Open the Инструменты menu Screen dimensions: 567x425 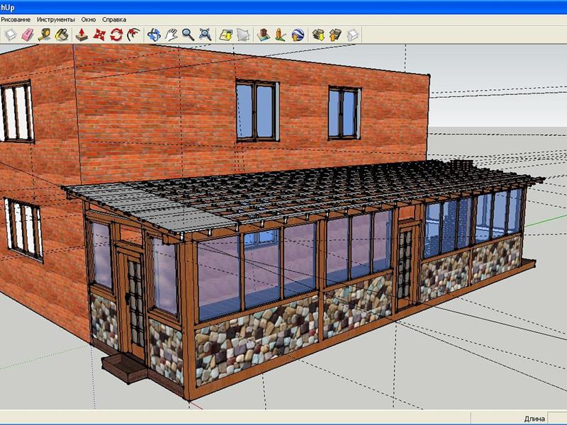pos(56,20)
